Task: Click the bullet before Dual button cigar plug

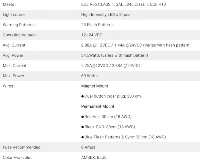Action: click(x=83, y=96)
